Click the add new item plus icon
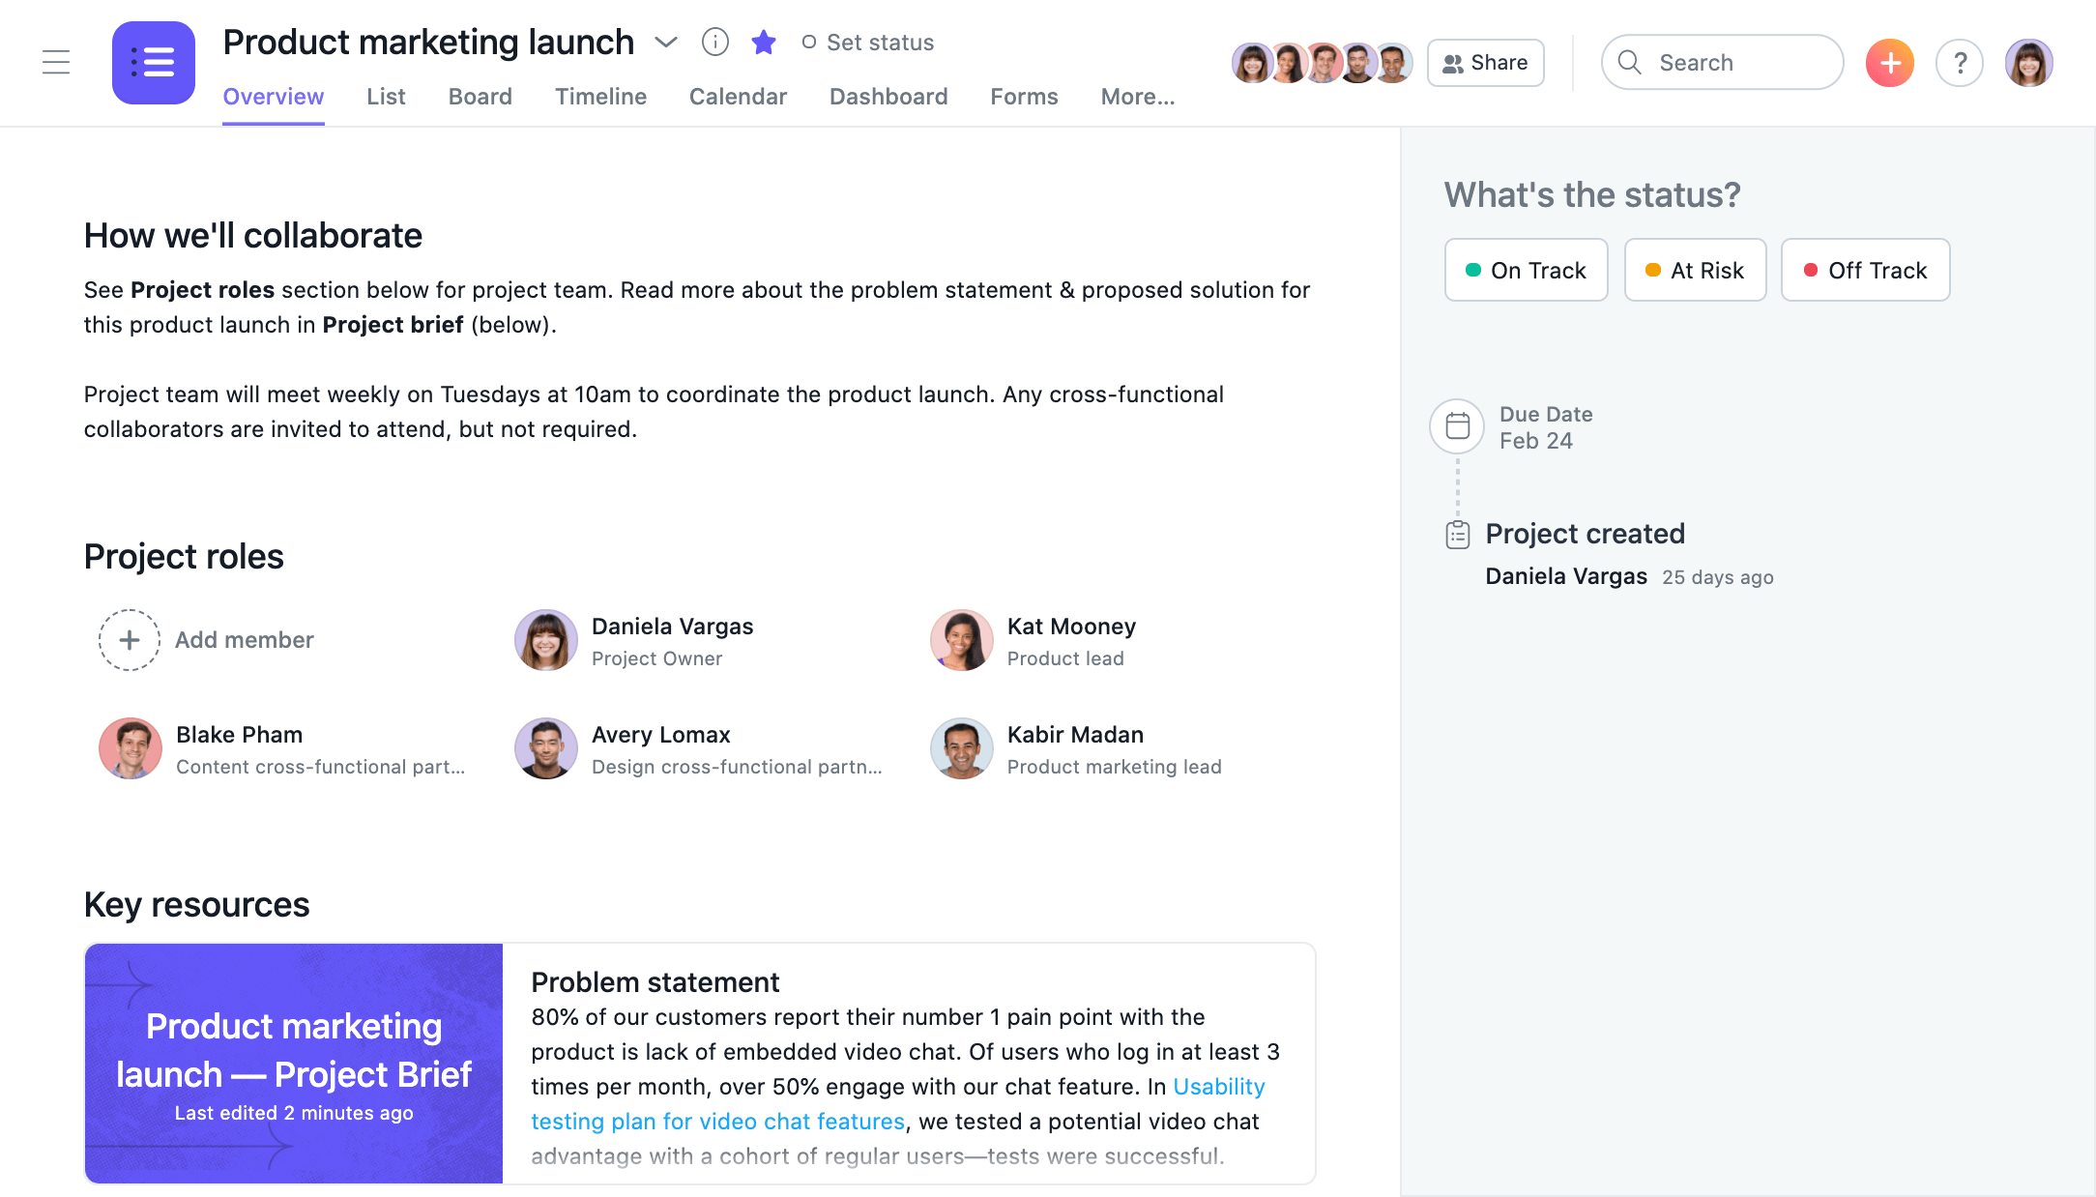This screenshot has width=2096, height=1197. 1892,62
